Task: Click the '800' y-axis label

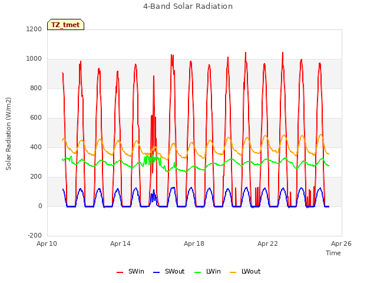Action: pyautogui.click(x=36, y=88)
